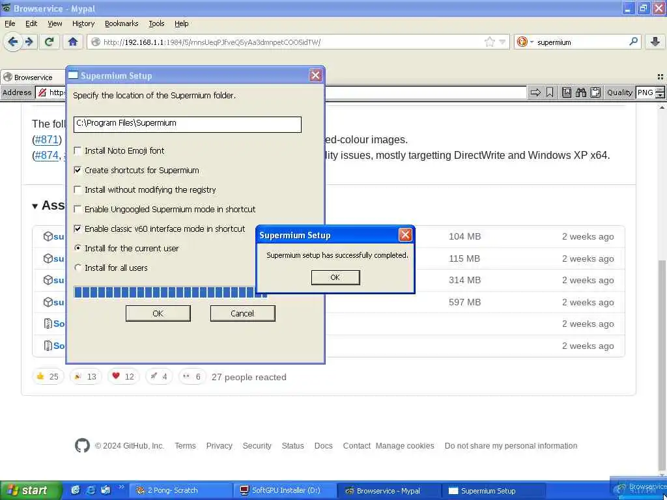This screenshot has height=500, width=667.
Task: Open the View menu
Action: coord(55,23)
